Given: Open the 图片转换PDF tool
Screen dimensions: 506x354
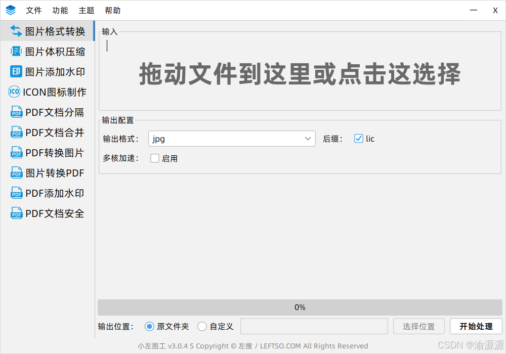Looking at the screenshot, I should [x=47, y=172].
